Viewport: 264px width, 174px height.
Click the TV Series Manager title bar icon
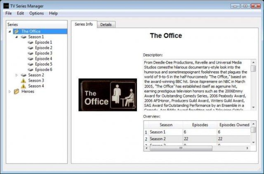(x=6, y=6)
